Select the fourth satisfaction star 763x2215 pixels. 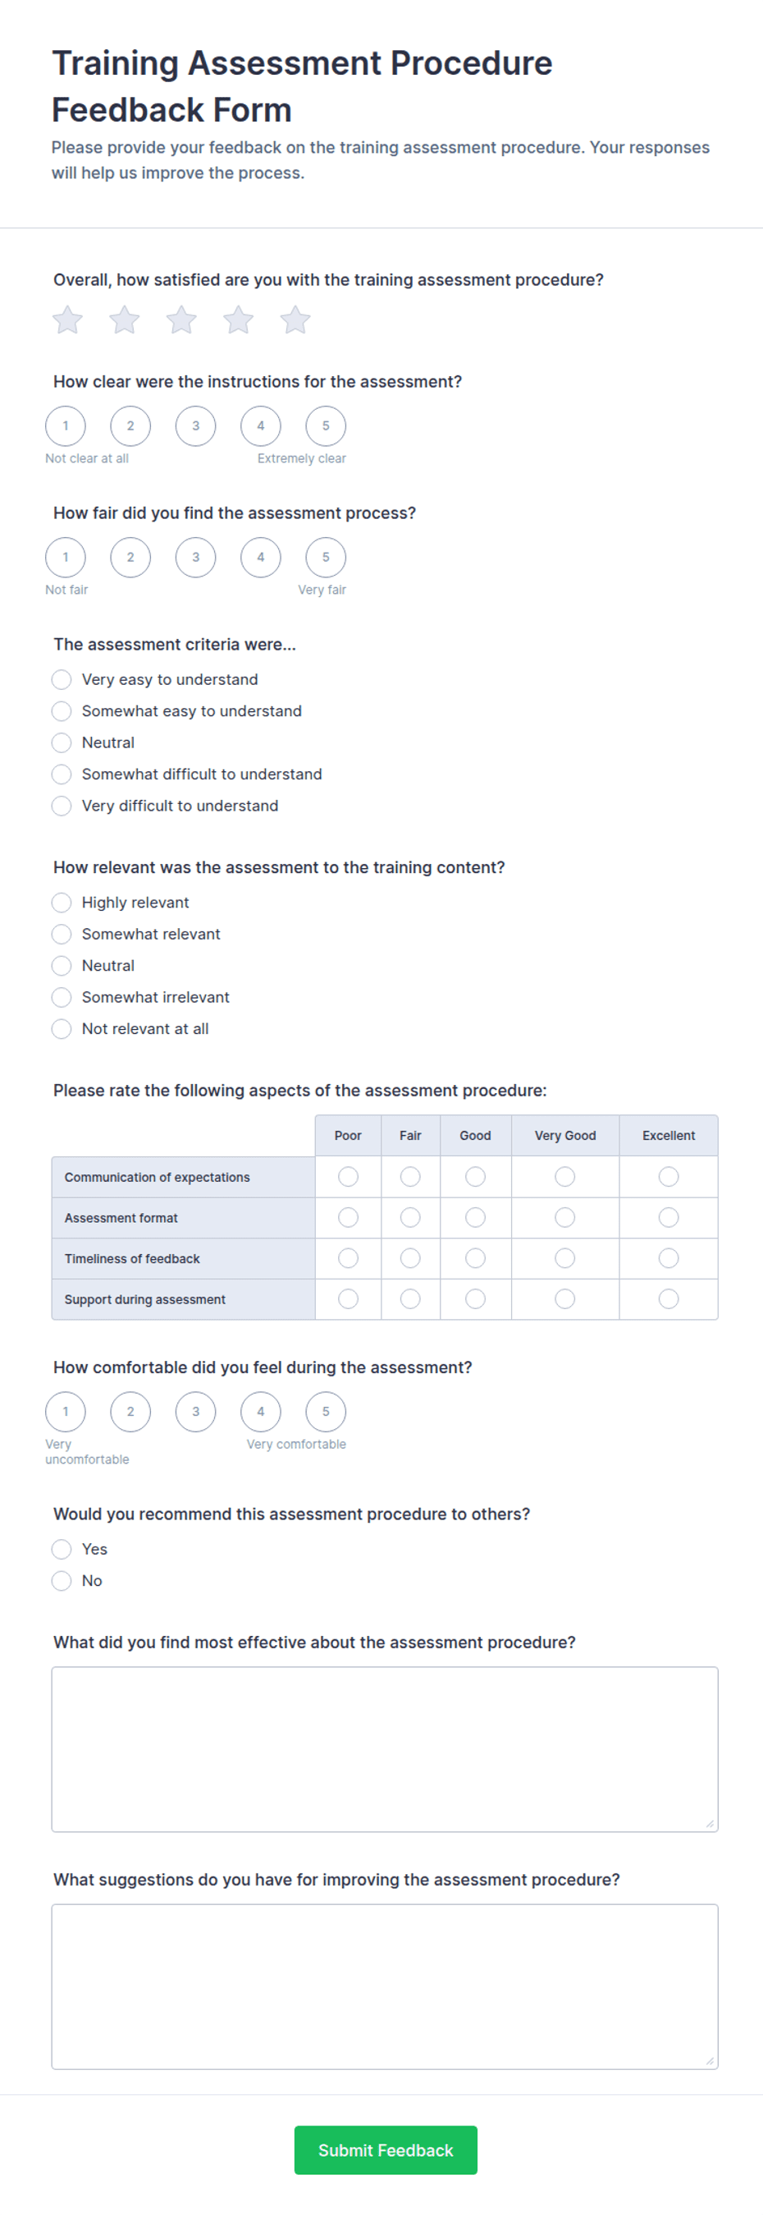tap(238, 319)
